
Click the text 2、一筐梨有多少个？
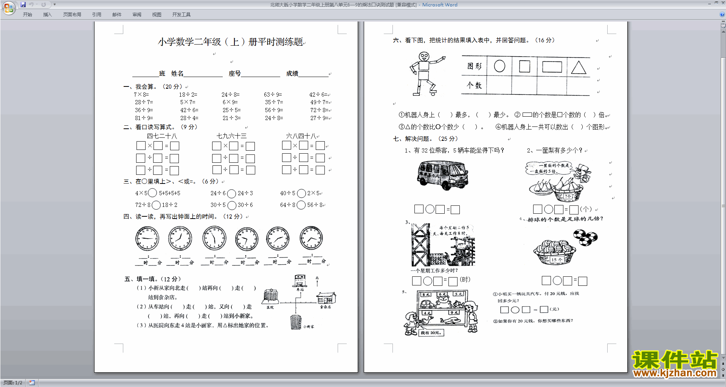pos(555,150)
